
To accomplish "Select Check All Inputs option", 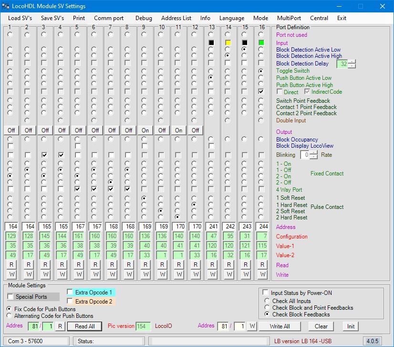I will coord(267,301).
